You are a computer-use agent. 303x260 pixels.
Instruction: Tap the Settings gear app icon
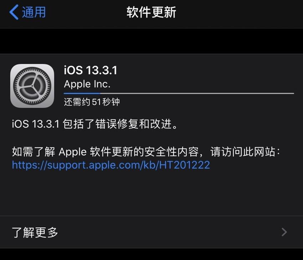pos(32,86)
